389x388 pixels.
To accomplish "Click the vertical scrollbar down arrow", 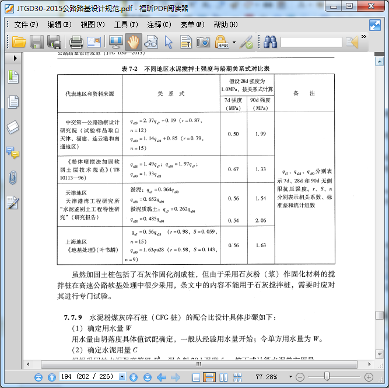I will point(380,354).
